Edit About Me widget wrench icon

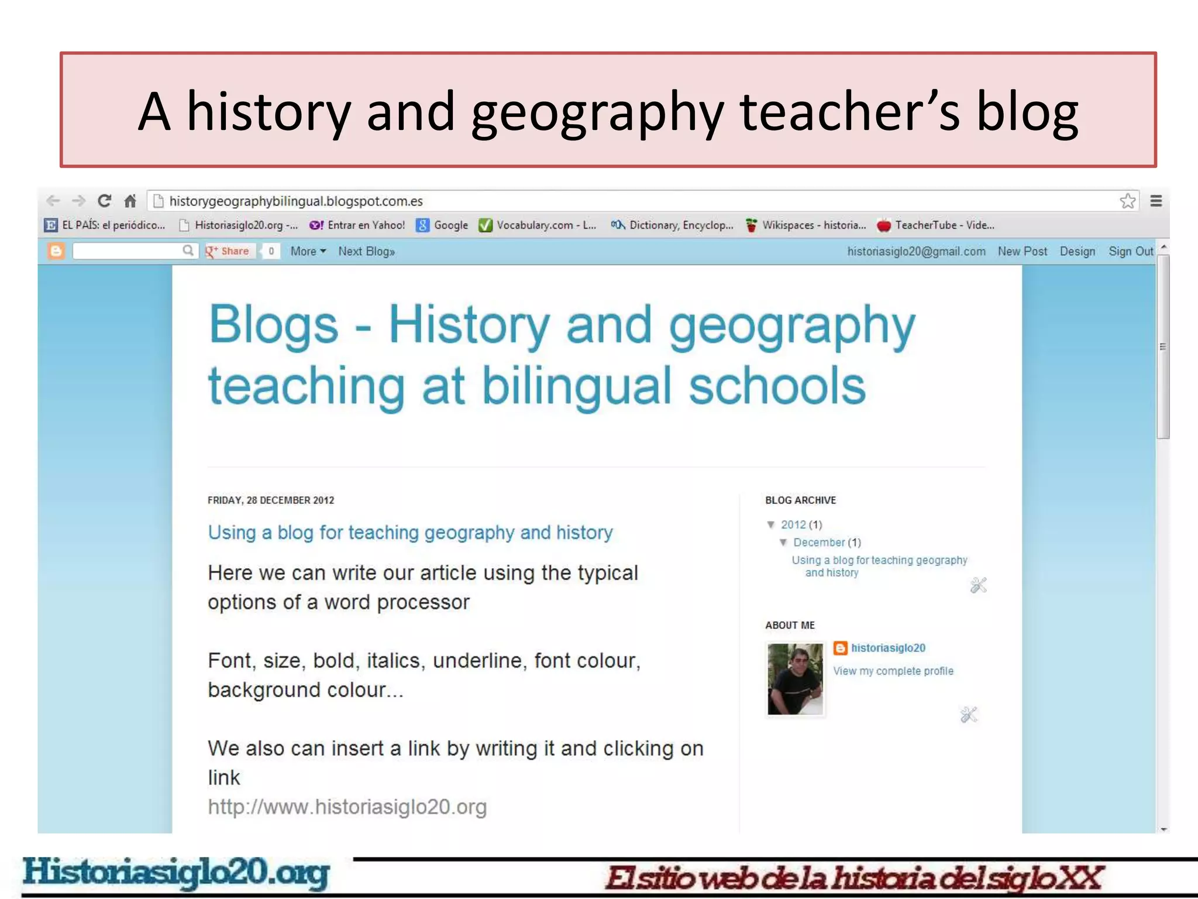[969, 715]
